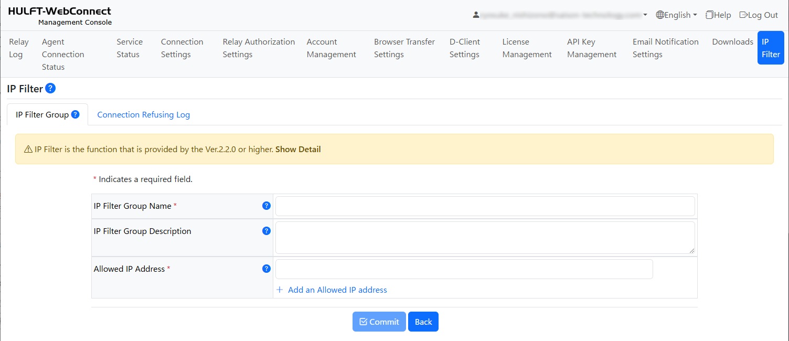Log Out of the console
This screenshot has width=789, height=341.
[759, 15]
